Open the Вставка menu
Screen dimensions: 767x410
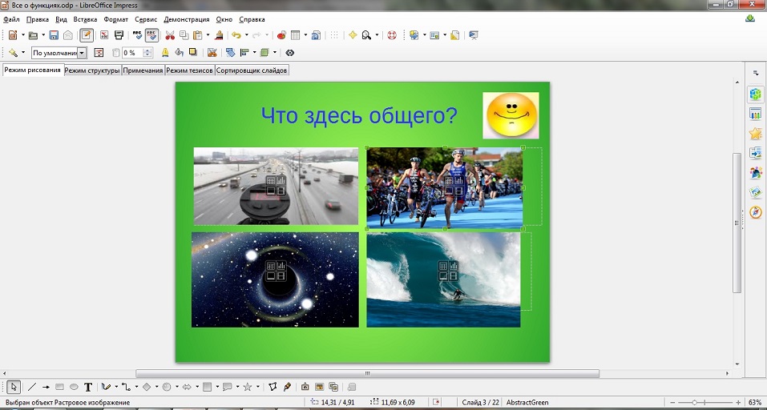coord(84,18)
